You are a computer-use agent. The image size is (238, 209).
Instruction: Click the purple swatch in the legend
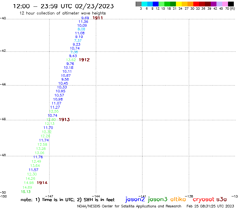(214, 4)
